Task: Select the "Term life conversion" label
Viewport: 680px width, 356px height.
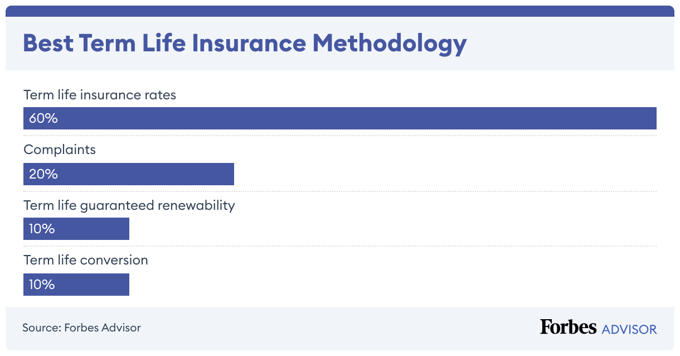Action: click(86, 260)
